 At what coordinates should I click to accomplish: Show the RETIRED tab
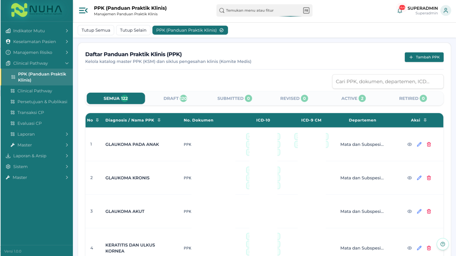pos(413,98)
